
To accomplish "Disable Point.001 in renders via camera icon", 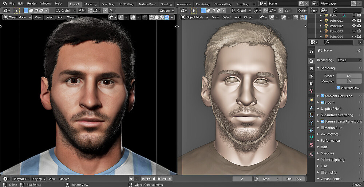I will (359, 20).
